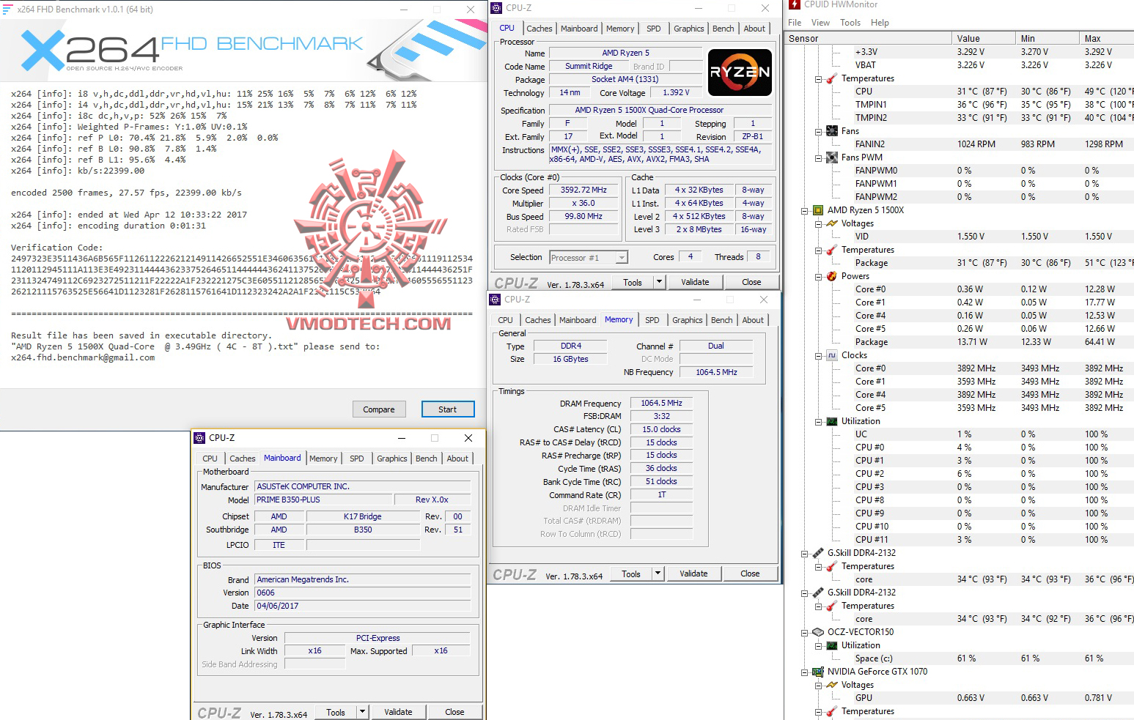This screenshot has width=1134, height=720.
Task: Switch to the SPD tab in CPU-Z
Action: (x=653, y=29)
